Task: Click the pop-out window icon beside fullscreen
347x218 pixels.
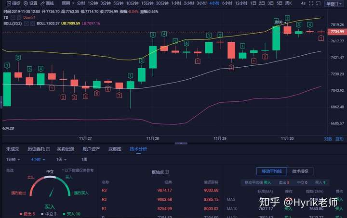Action: click(318, 3)
